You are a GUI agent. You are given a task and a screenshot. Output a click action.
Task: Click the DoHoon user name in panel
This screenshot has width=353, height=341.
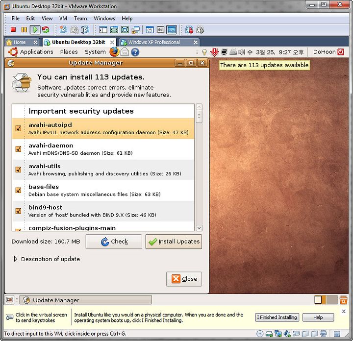coord(324,52)
